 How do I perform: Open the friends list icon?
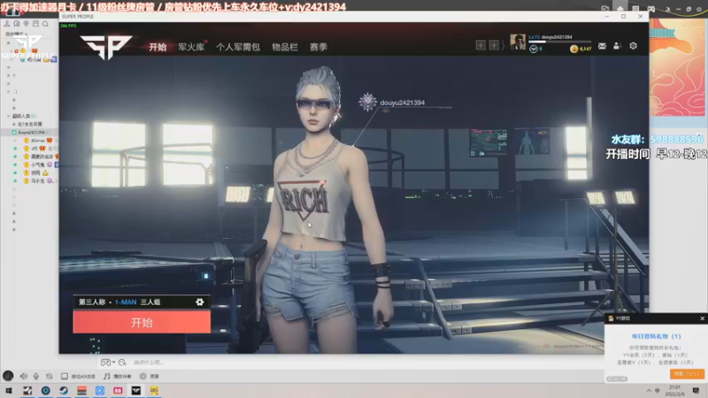click(x=617, y=46)
